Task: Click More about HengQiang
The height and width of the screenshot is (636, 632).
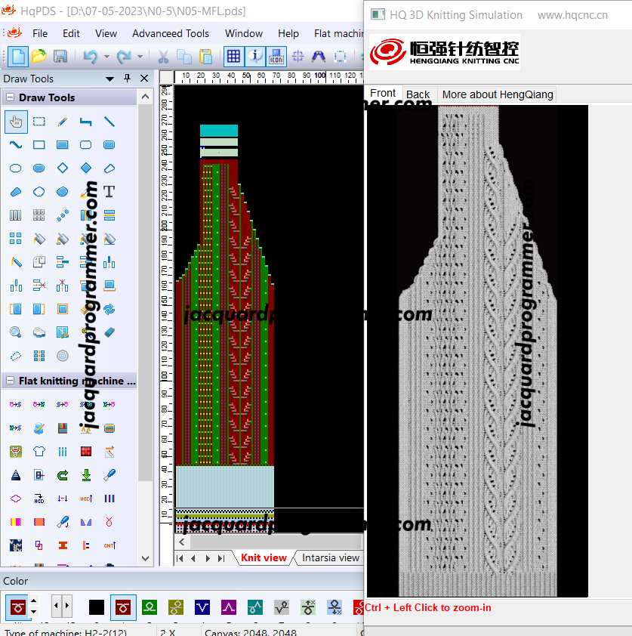Action: point(498,94)
